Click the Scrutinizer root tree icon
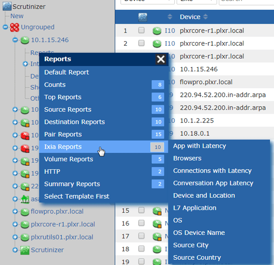This screenshot has height=265, width=274. point(7,6)
